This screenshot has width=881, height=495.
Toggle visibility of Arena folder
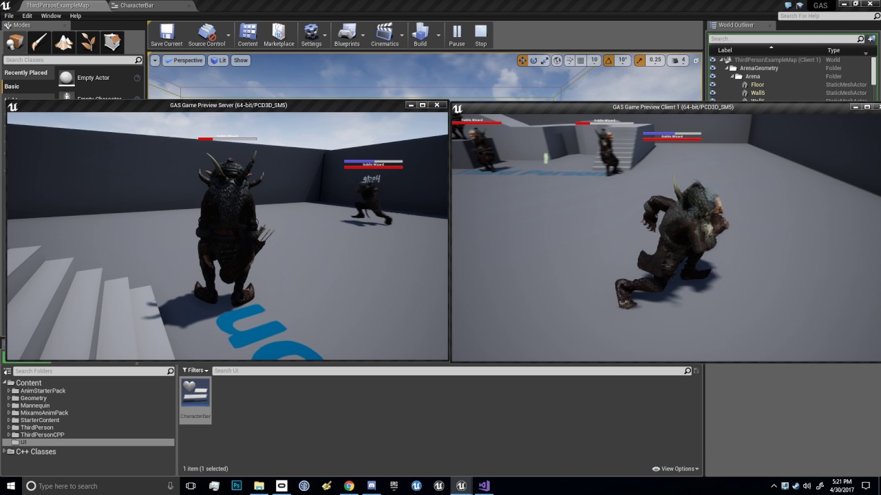click(x=712, y=76)
